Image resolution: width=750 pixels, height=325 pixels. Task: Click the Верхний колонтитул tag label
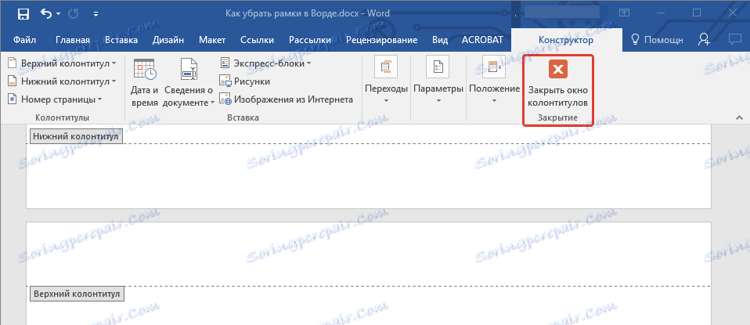click(77, 293)
